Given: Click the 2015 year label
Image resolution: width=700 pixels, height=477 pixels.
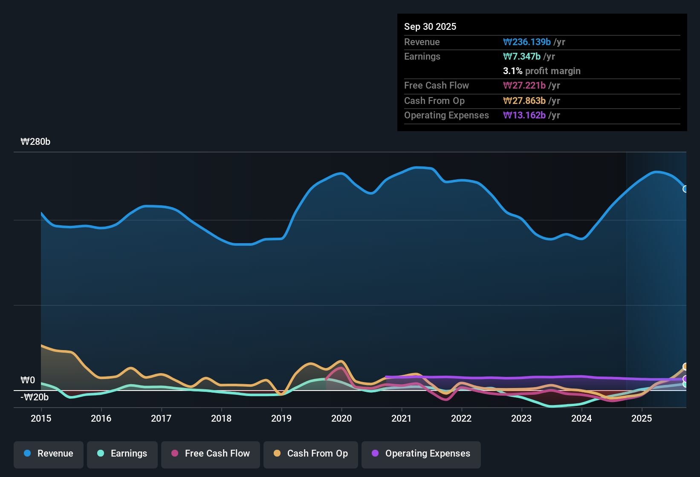Looking at the screenshot, I should 41,419.
